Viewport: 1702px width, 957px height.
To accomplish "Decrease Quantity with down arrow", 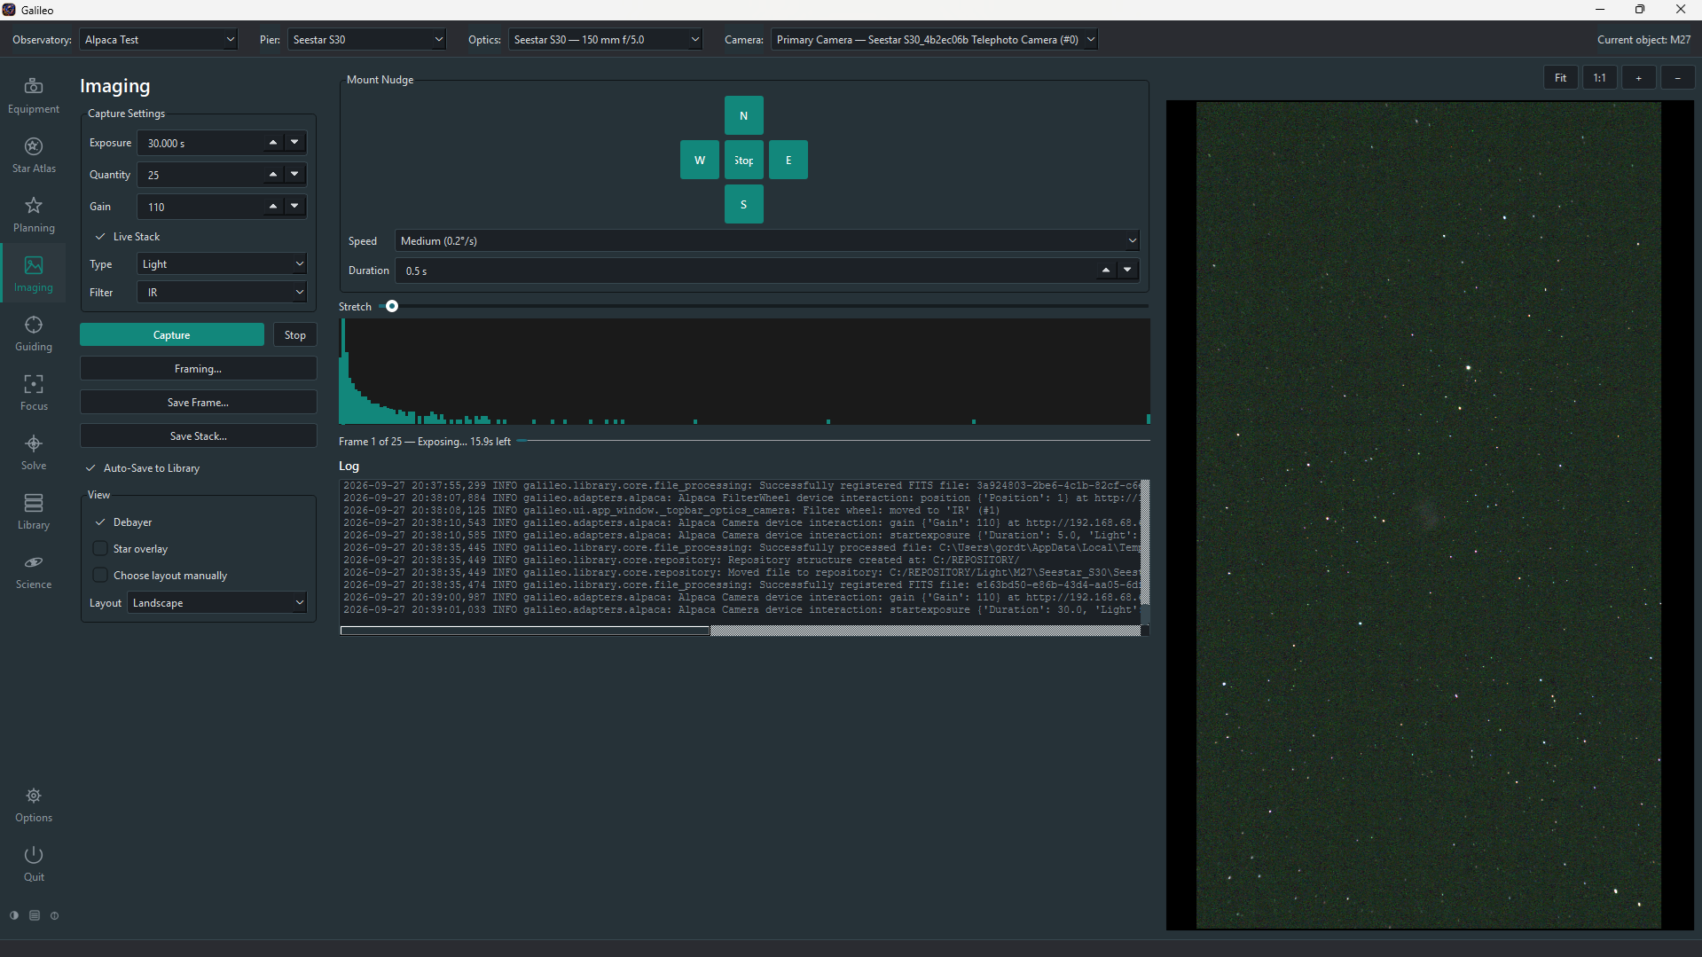I will pyautogui.click(x=294, y=175).
